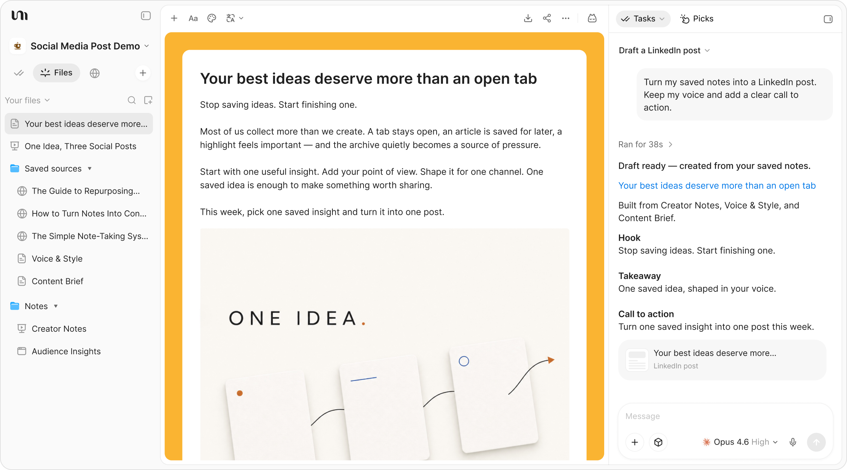Select the Files tab
847x470 pixels.
(x=56, y=73)
